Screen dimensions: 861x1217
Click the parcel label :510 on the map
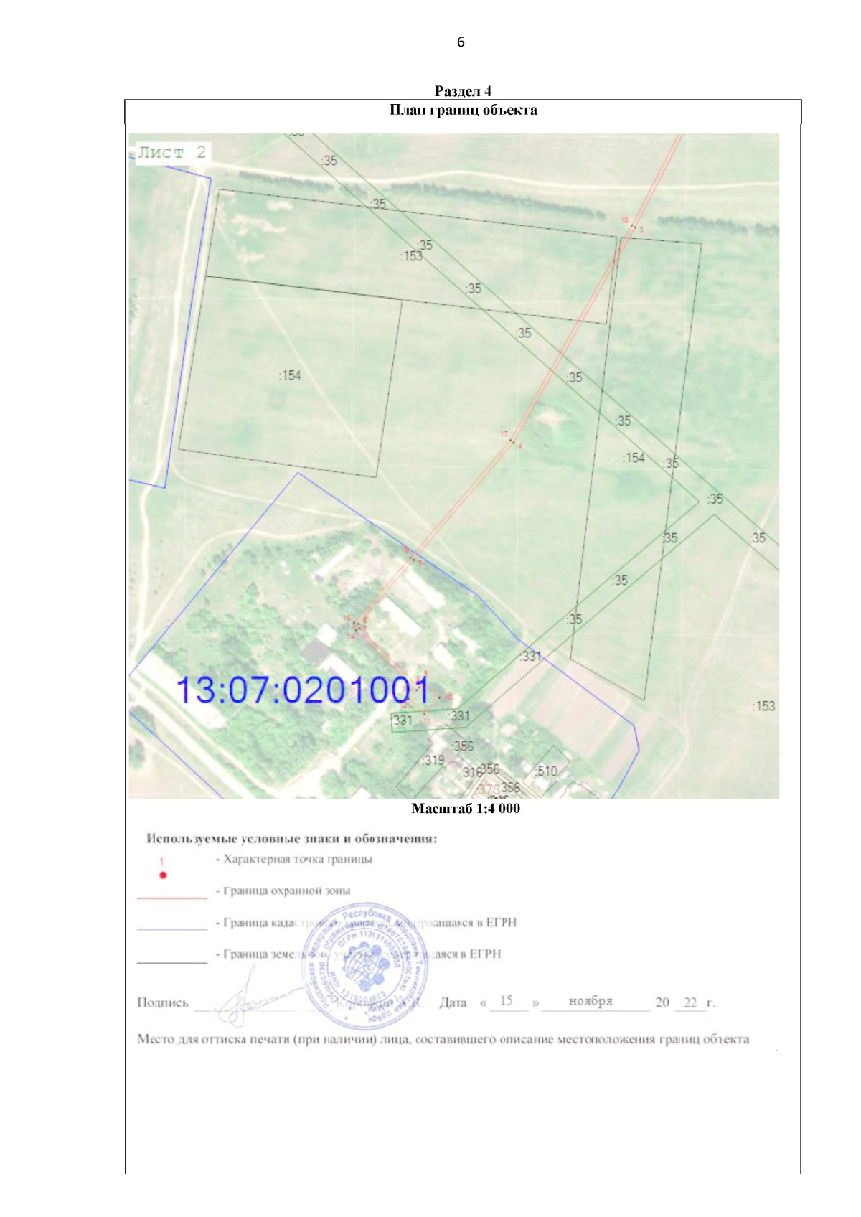pyautogui.click(x=546, y=771)
